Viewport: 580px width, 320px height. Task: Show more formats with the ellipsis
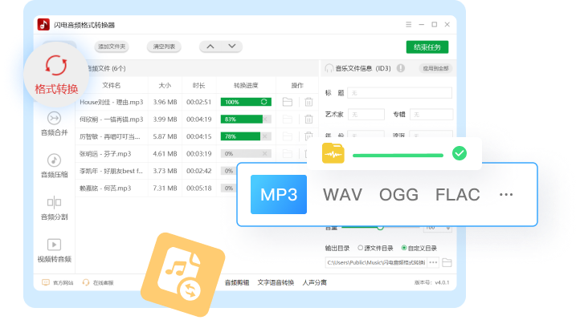(x=506, y=195)
